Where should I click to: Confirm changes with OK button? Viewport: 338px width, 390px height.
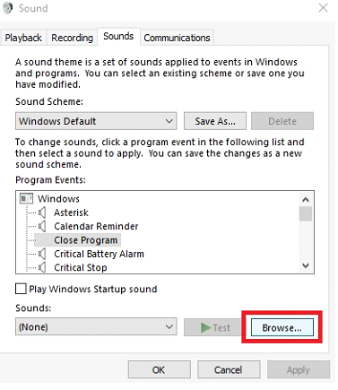[x=159, y=369]
